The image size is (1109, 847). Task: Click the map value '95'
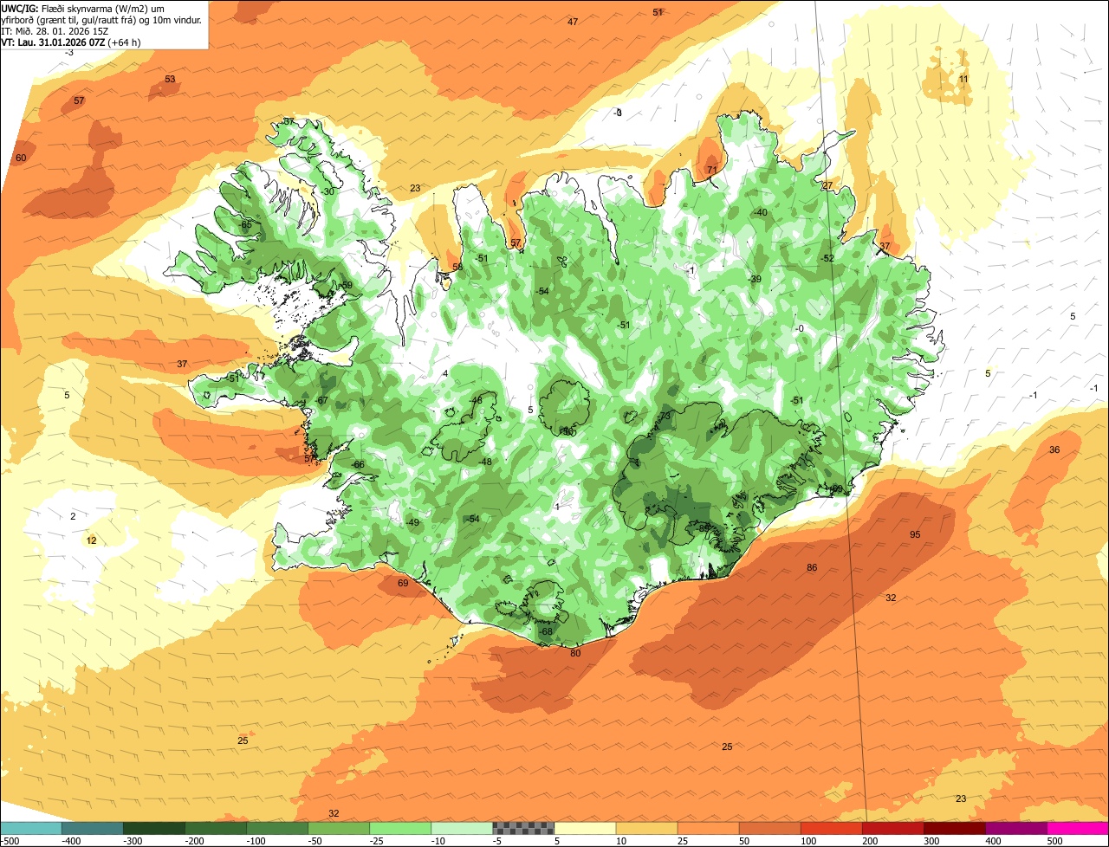click(915, 534)
